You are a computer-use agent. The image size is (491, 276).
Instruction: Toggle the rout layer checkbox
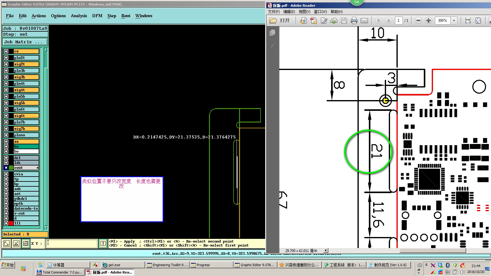click(6, 168)
